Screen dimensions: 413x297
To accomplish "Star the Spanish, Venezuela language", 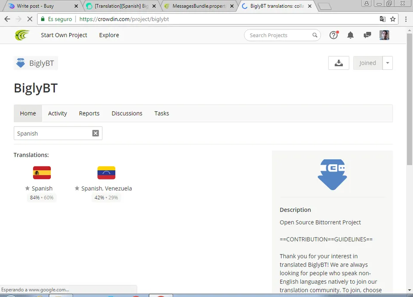I will pyautogui.click(x=77, y=188).
